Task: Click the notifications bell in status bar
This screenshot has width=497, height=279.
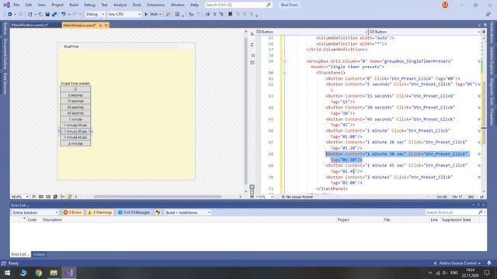Action: 489,263
